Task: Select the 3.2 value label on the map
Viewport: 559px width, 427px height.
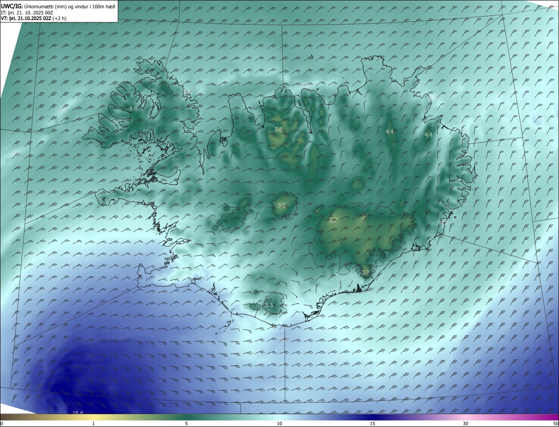Action: (333, 220)
